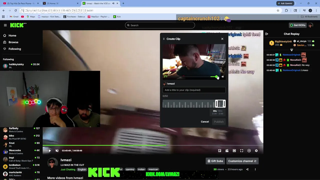This screenshot has height=180, width=320.
Task: Open hstikkytokky's followed channel
Action: tap(21, 66)
